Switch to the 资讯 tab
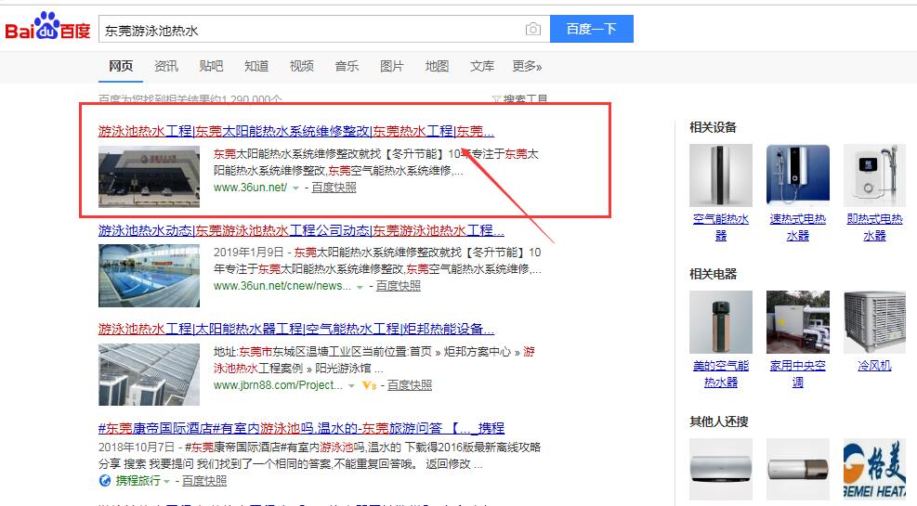917x506 pixels. (166, 66)
